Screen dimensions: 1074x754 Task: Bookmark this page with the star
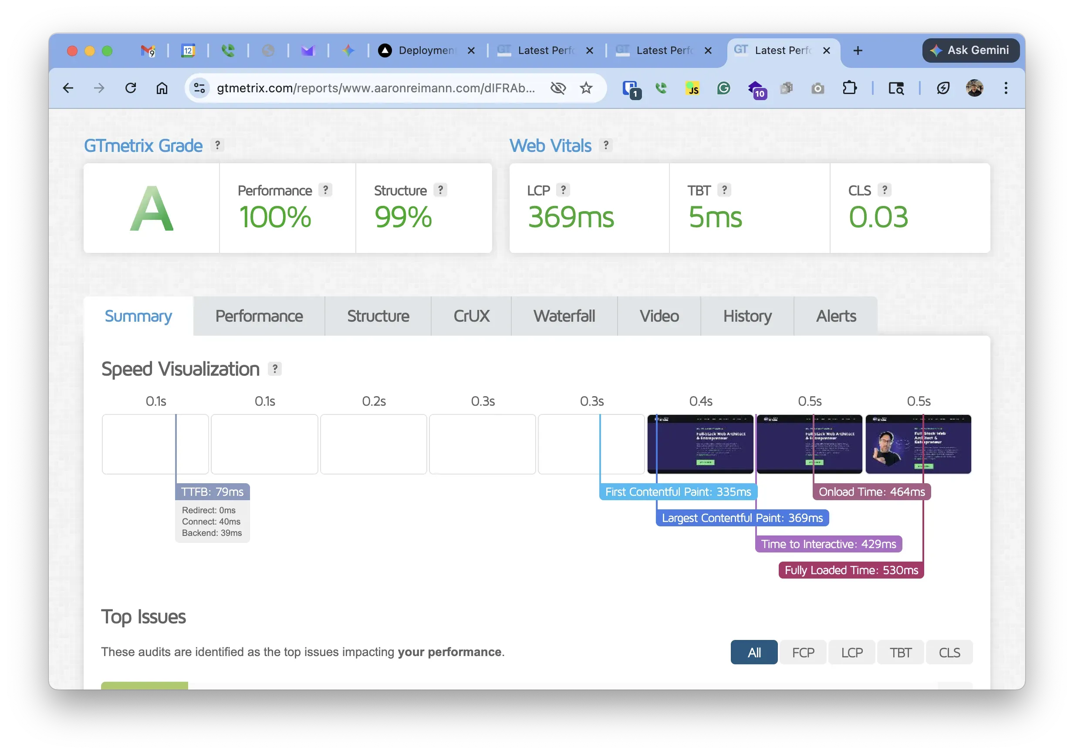point(586,88)
